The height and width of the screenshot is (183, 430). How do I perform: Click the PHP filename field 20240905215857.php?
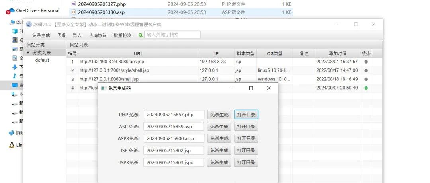point(174,115)
